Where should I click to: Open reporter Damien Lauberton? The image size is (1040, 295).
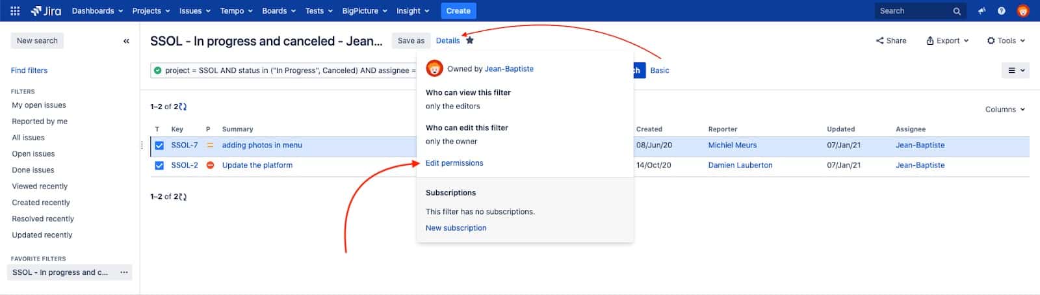click(740, 165)
